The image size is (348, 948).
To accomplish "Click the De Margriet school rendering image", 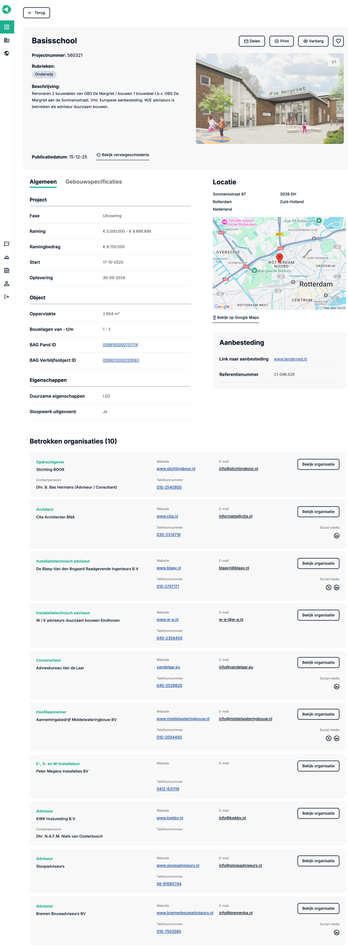I will click(269, 99).
